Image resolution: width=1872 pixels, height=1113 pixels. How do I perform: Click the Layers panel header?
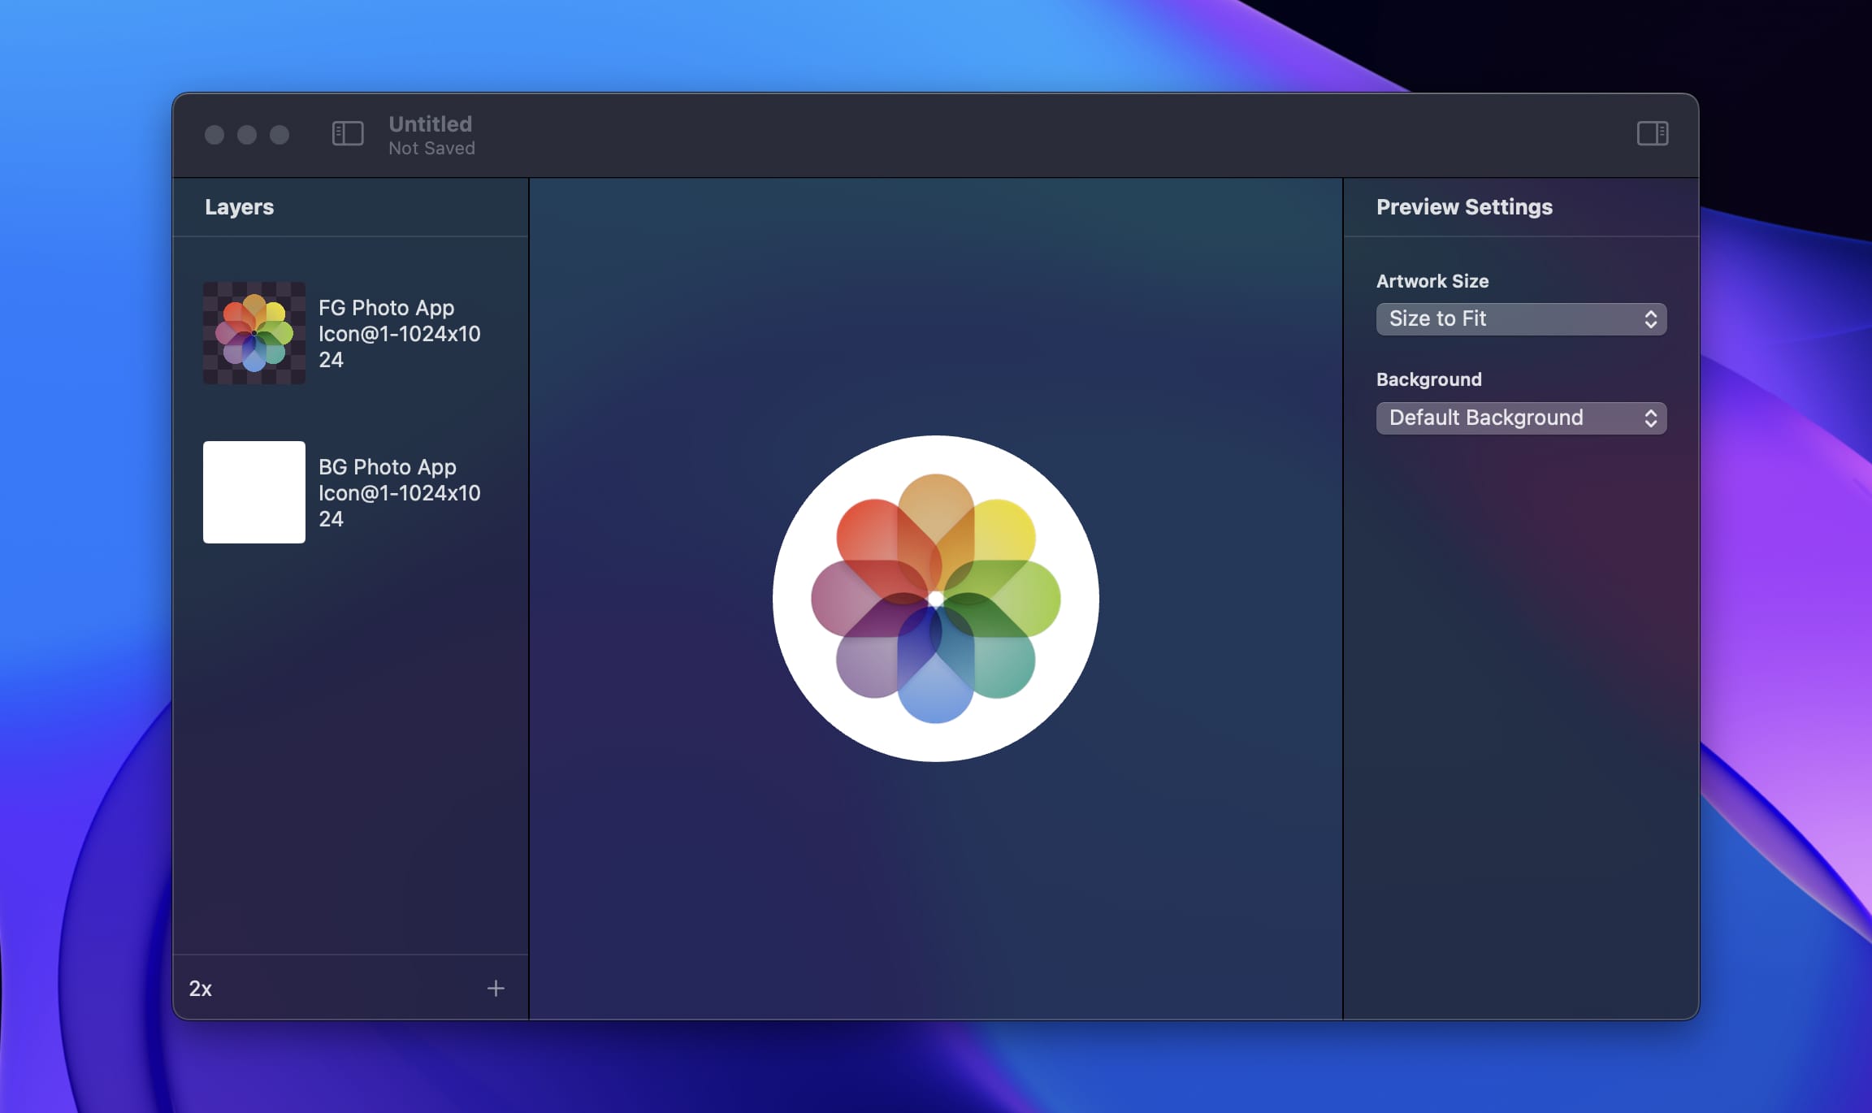(240, 207)
